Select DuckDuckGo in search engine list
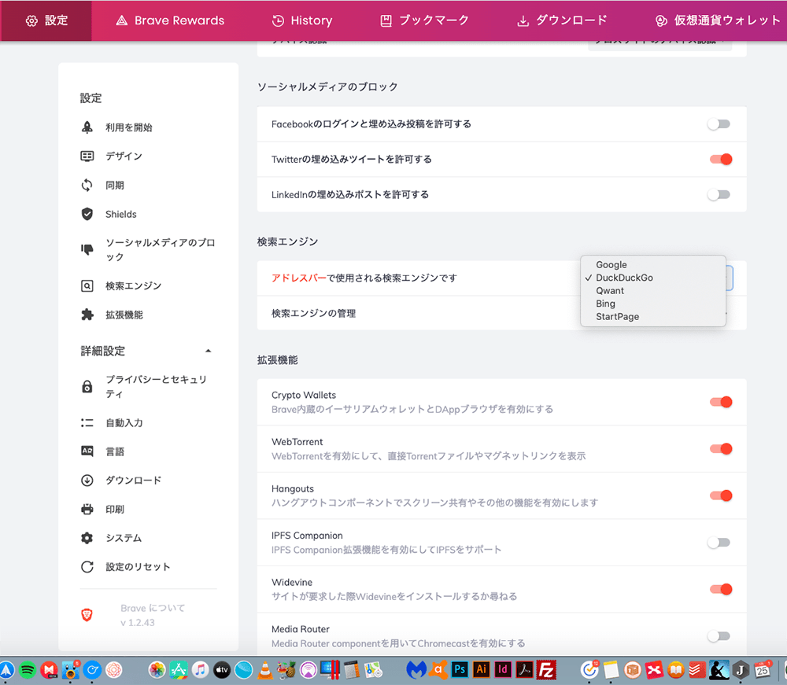The image size is (787, 685). [653, 278]
